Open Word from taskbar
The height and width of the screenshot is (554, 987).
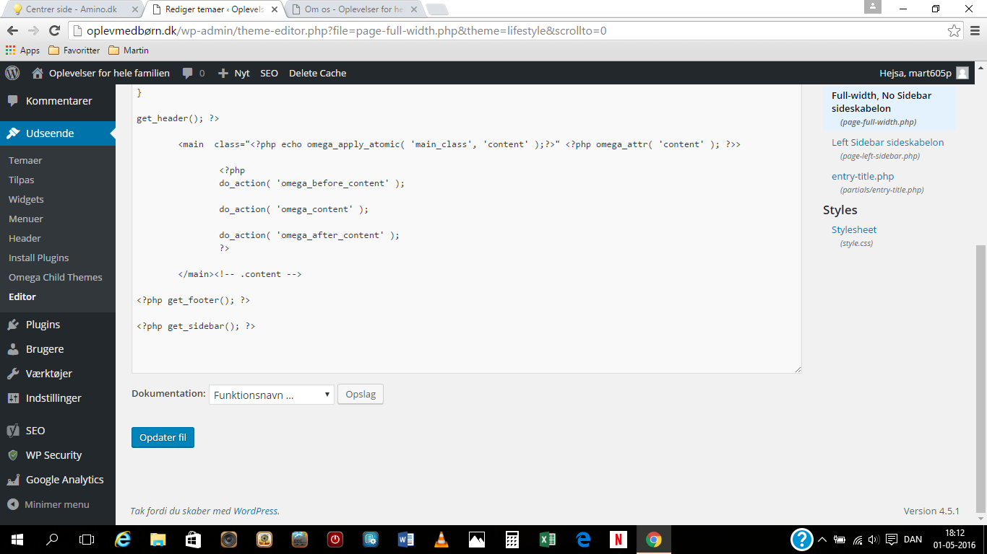[x=406, y=539]
